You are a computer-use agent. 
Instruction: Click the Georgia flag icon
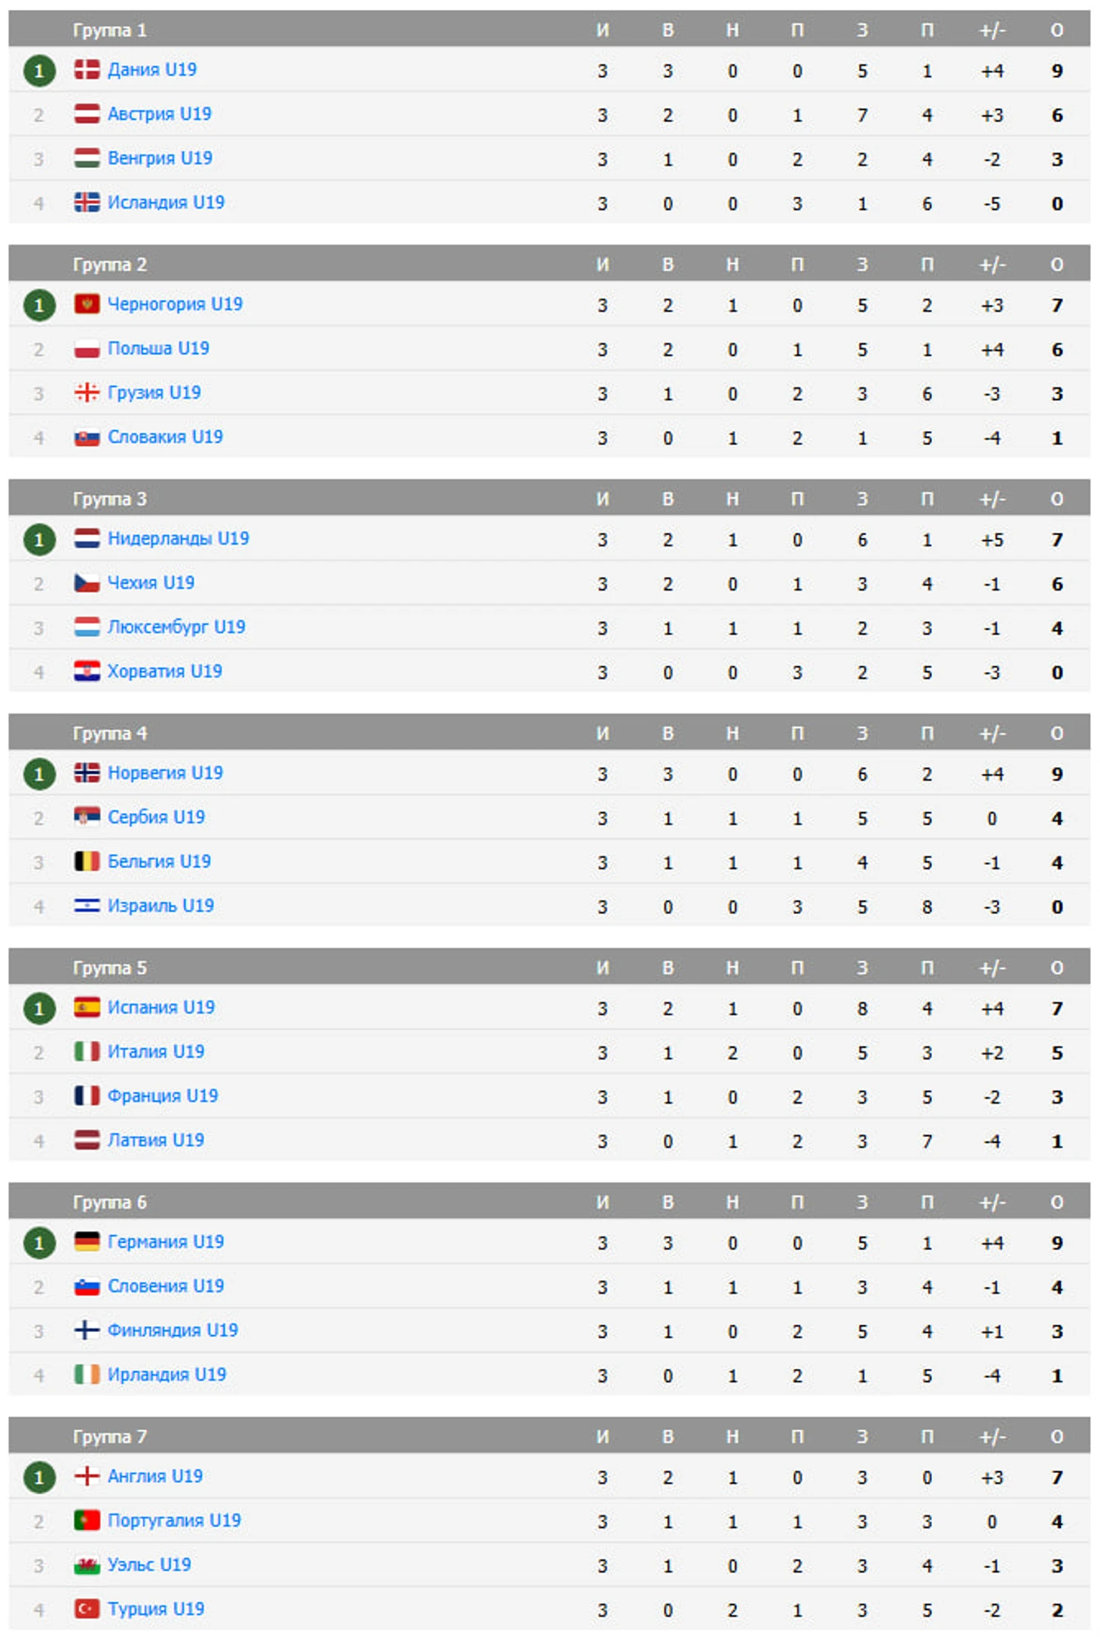click(x=87, y=393)
